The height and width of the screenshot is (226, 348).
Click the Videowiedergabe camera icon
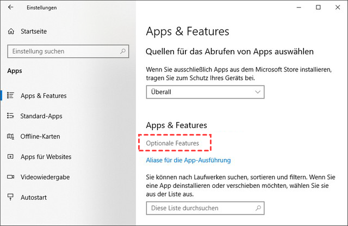click(x=11, y=177)
